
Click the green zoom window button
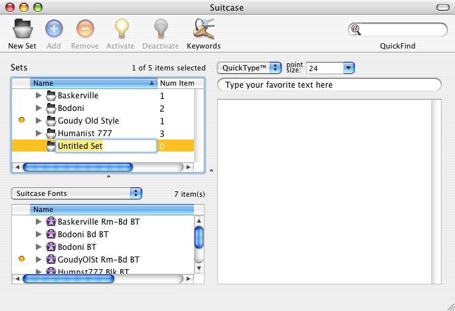pyautogui.click(x=38, y=7)
